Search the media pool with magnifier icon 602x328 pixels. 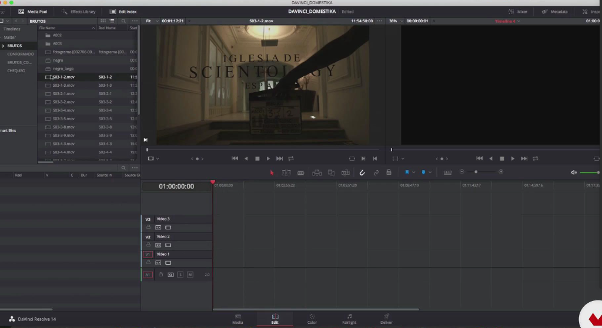click(123, 21)
